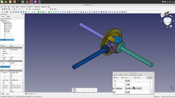Open the Animation menu
Screen dimensions: 175x98
pyautogui.click(x=30, y=7)
